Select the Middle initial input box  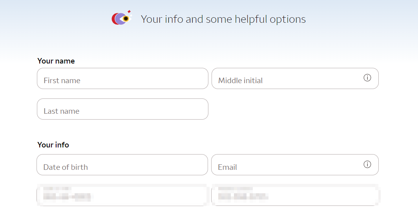[295, 78]
